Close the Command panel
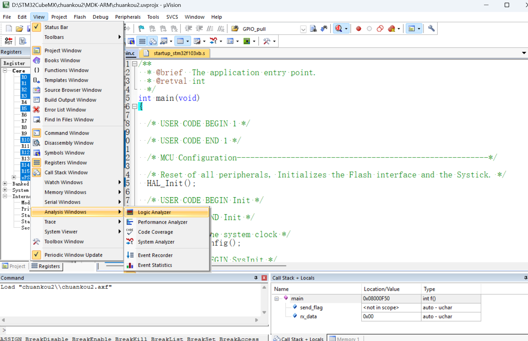 point(264,278)
